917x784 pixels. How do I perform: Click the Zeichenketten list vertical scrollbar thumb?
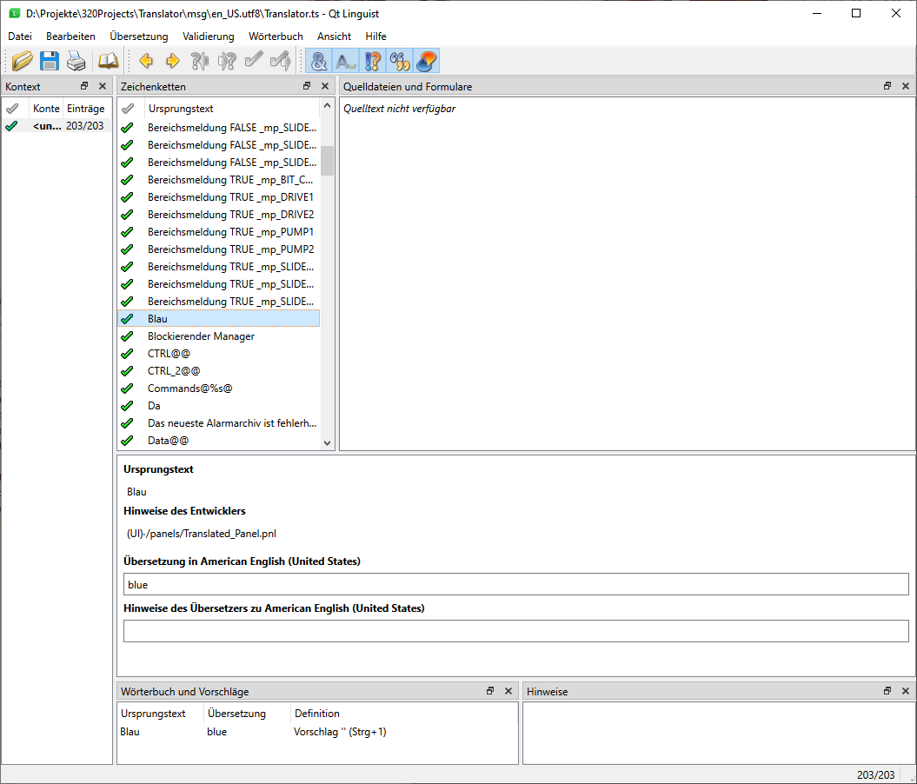[328, 161]
